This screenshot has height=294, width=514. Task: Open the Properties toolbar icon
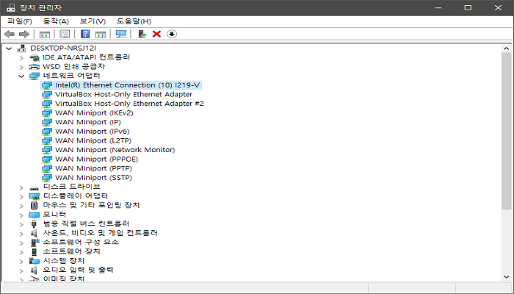coord(65,34)
